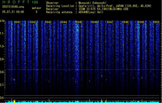Click the 0950 time marker
The height and width of the screenshot is (103, 162).
(156, 22)
